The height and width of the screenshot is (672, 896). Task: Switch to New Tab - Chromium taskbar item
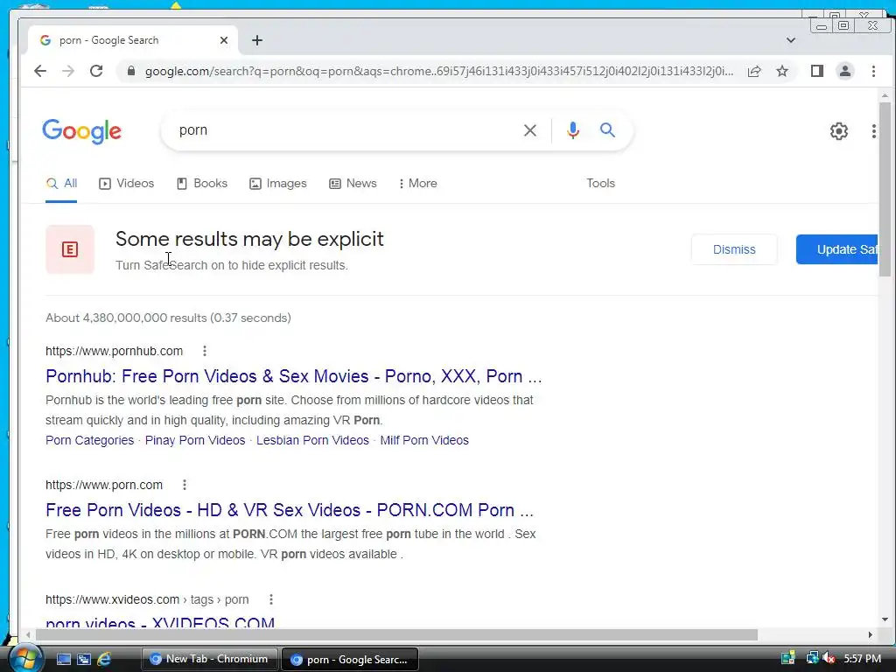(x=209, y=660)
